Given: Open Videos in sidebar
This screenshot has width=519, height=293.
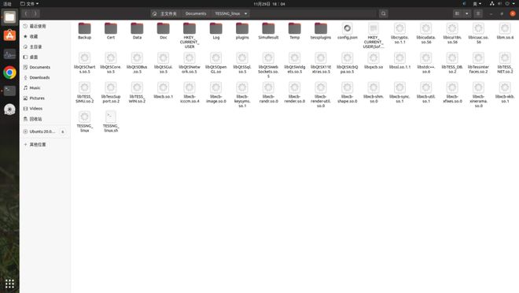Looking at the screenshot, I should (46, 109).
